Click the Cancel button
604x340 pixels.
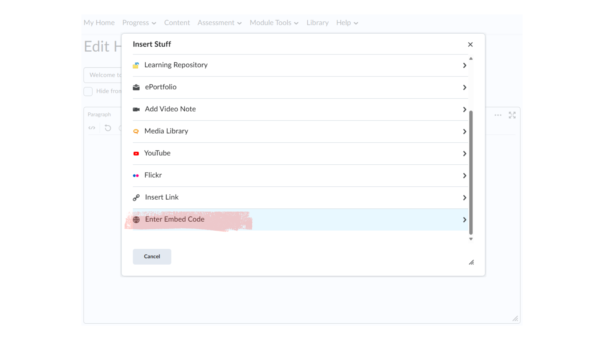point(152,257)
